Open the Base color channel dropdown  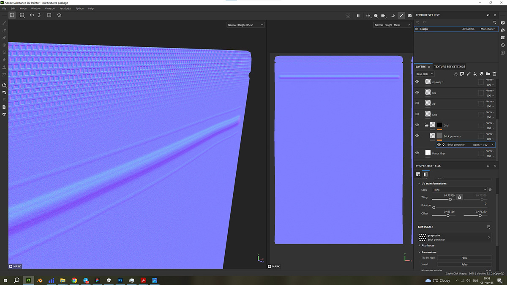click(425, 74)
